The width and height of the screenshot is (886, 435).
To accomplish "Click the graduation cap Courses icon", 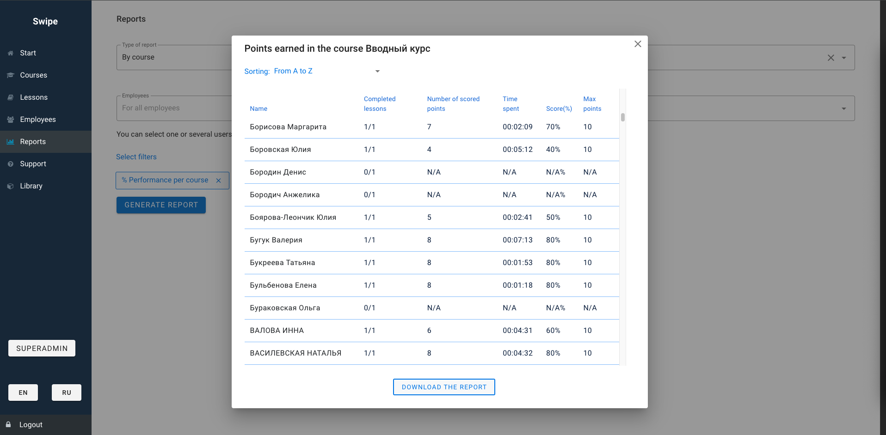I will click(11, 75).
